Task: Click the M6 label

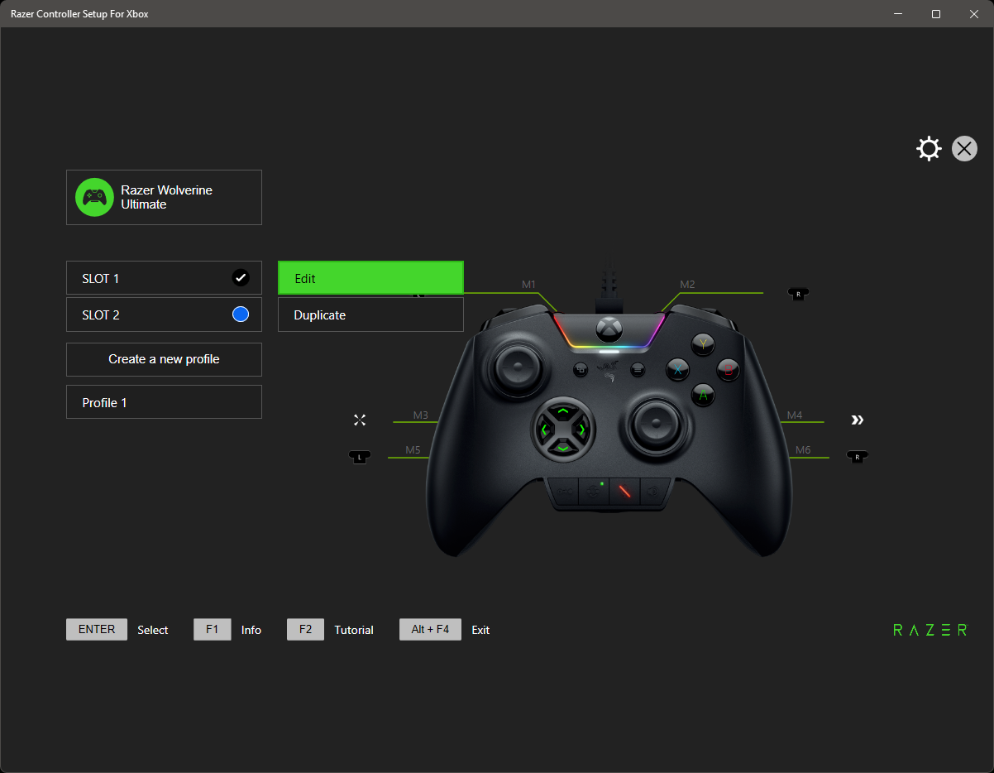Action: [803, 450]
